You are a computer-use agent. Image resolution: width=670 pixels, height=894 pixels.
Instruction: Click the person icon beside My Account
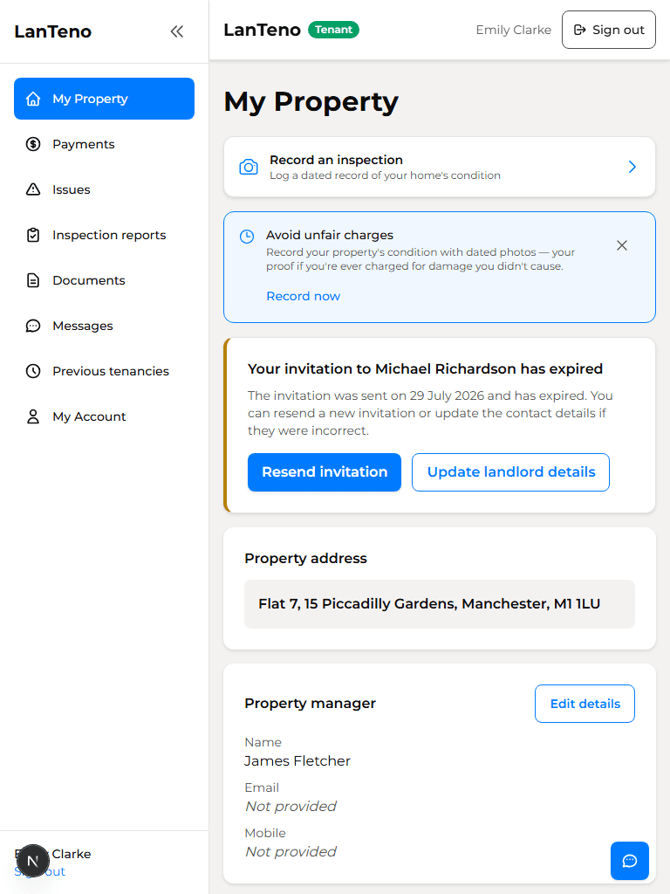pos(33,416)
